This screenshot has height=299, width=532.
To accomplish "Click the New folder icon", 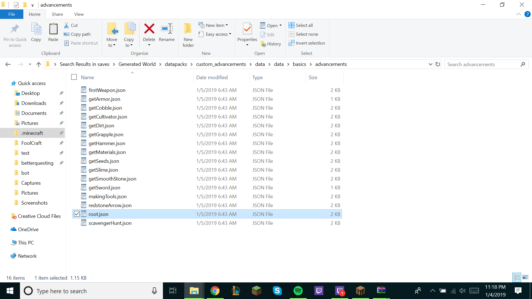I will tap(188, 29).
